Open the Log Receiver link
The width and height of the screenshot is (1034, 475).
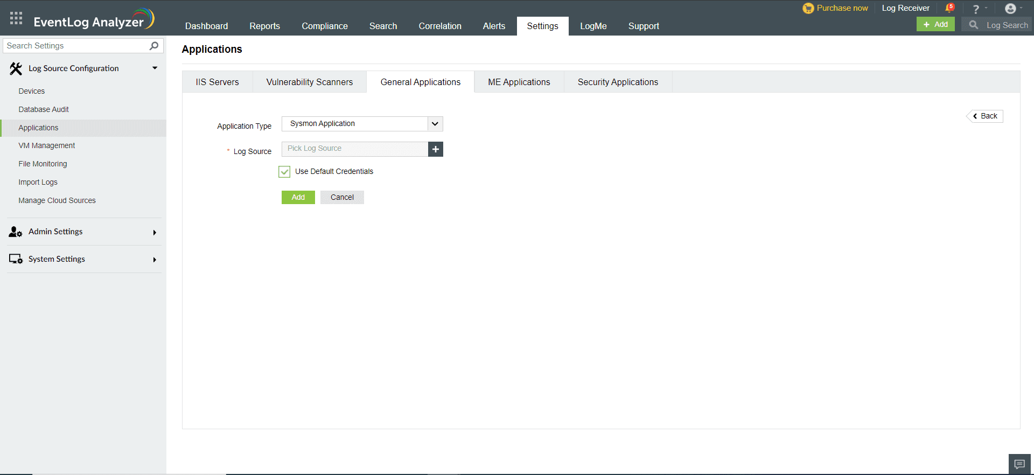click(x=905, y=8)
